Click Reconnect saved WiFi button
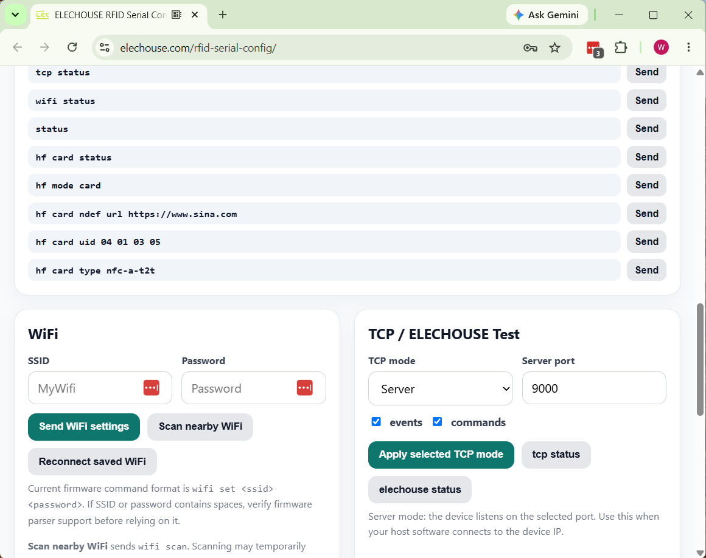 click(93, 462)
